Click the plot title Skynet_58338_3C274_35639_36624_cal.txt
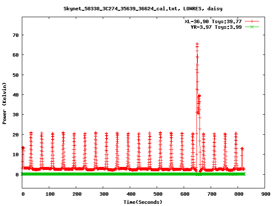274x206 pixels. pos(122,9)
